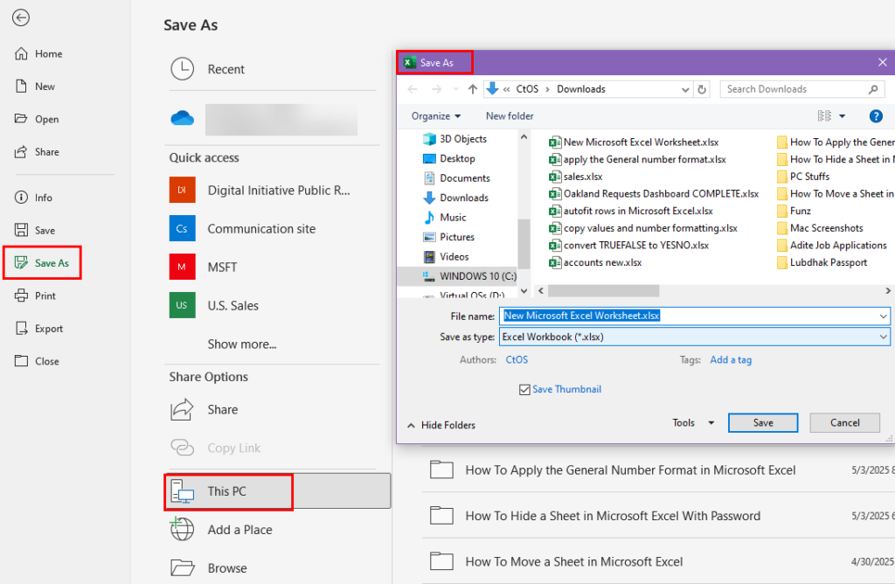Image resolution: width=895 pixels, height=584 pixels.
Task: Click New folder in dialog toolbar
Action: pyautogui.click(x=510, y=116)
